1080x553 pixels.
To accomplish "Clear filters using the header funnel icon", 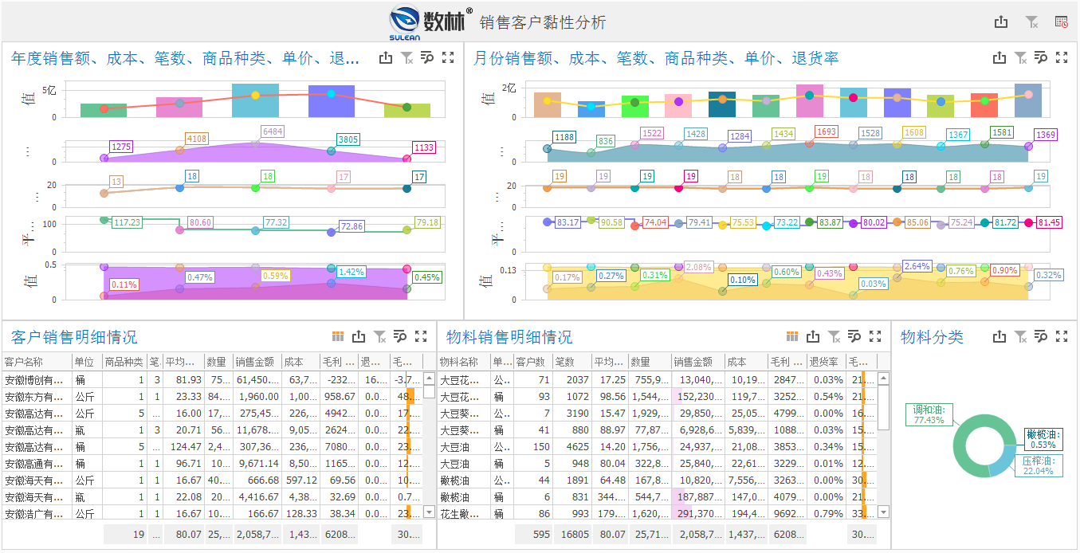I will coord(1031,22).
